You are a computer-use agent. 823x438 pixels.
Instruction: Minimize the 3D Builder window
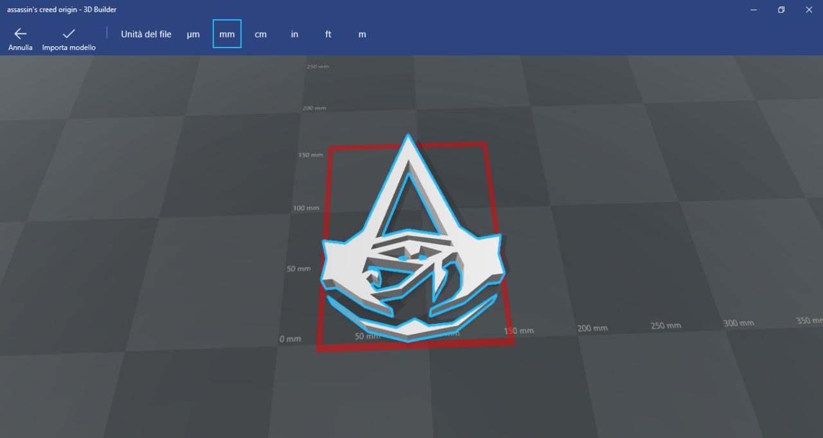pos(754,10)
